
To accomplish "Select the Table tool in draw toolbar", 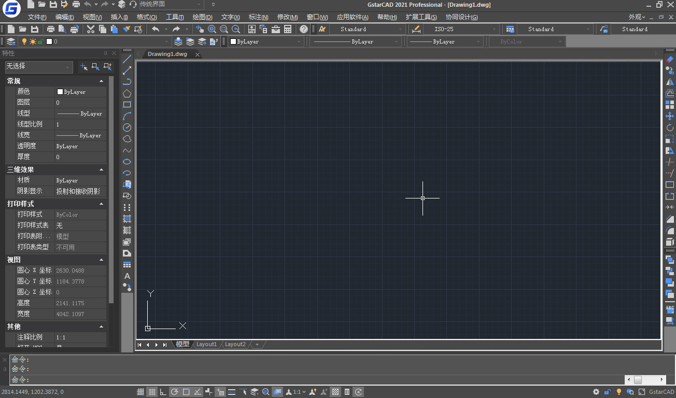I will pos(127,265).
